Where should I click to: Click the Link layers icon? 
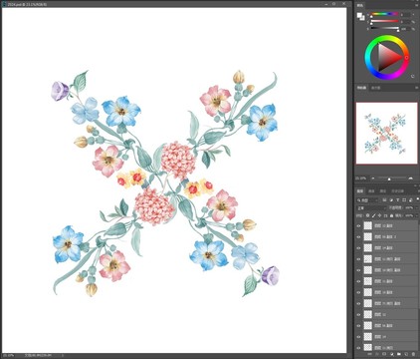pyautogui.click(x=370, y=355)
